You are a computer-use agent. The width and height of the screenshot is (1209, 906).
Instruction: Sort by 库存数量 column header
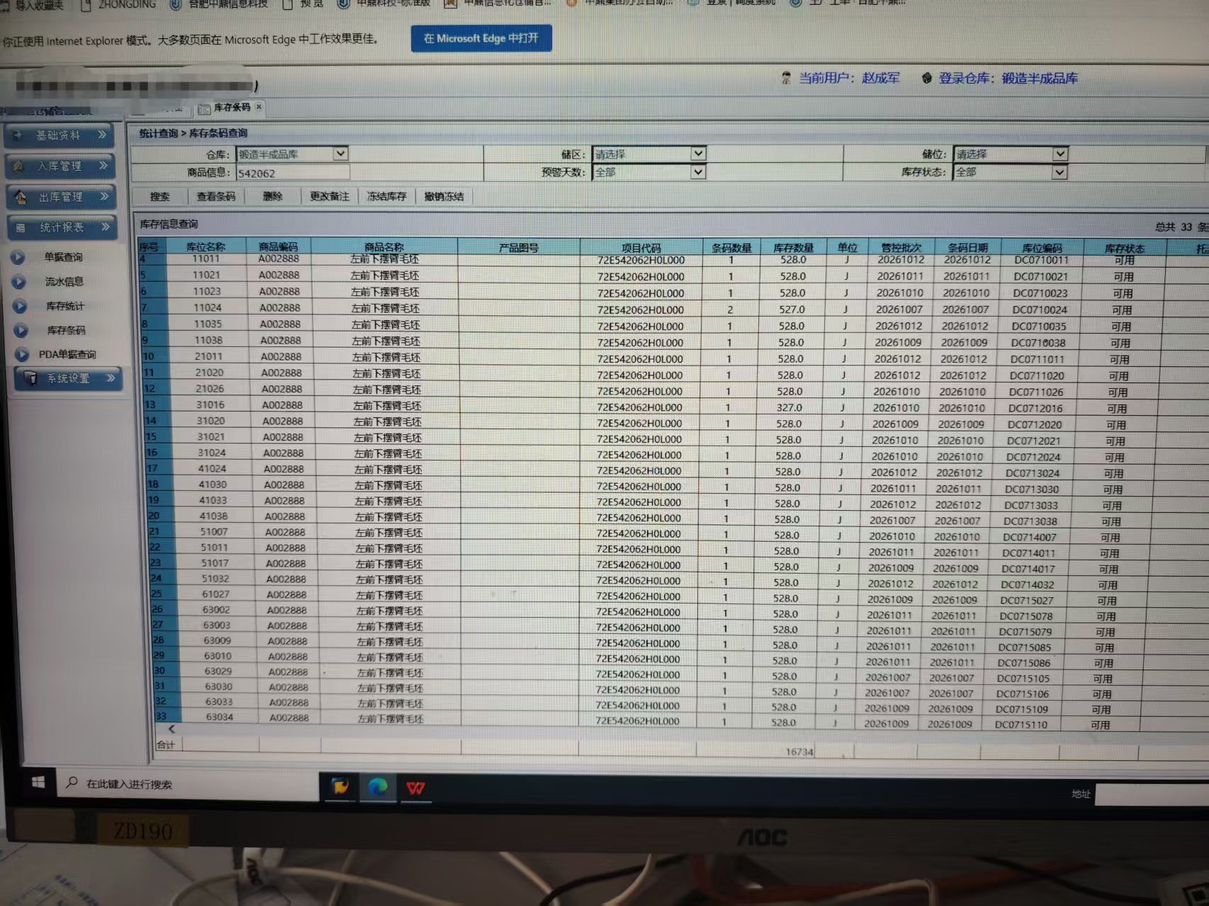tap(793, 247)
